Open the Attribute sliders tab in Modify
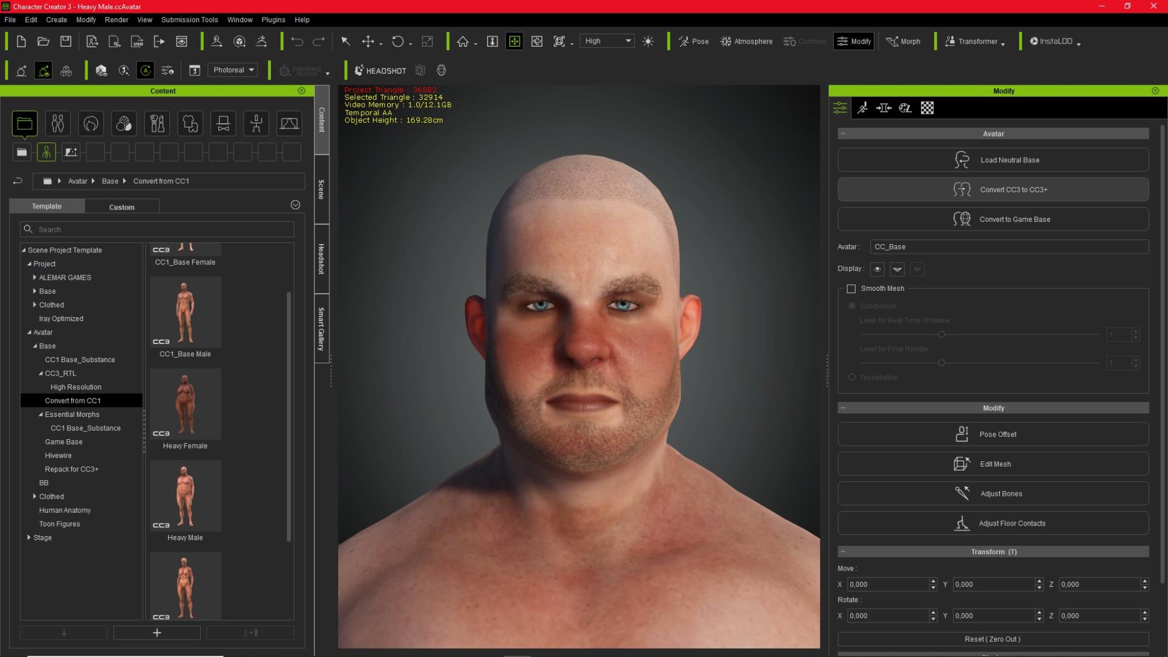The width and height of the screenshot is (1168, 657). (840, 108)
